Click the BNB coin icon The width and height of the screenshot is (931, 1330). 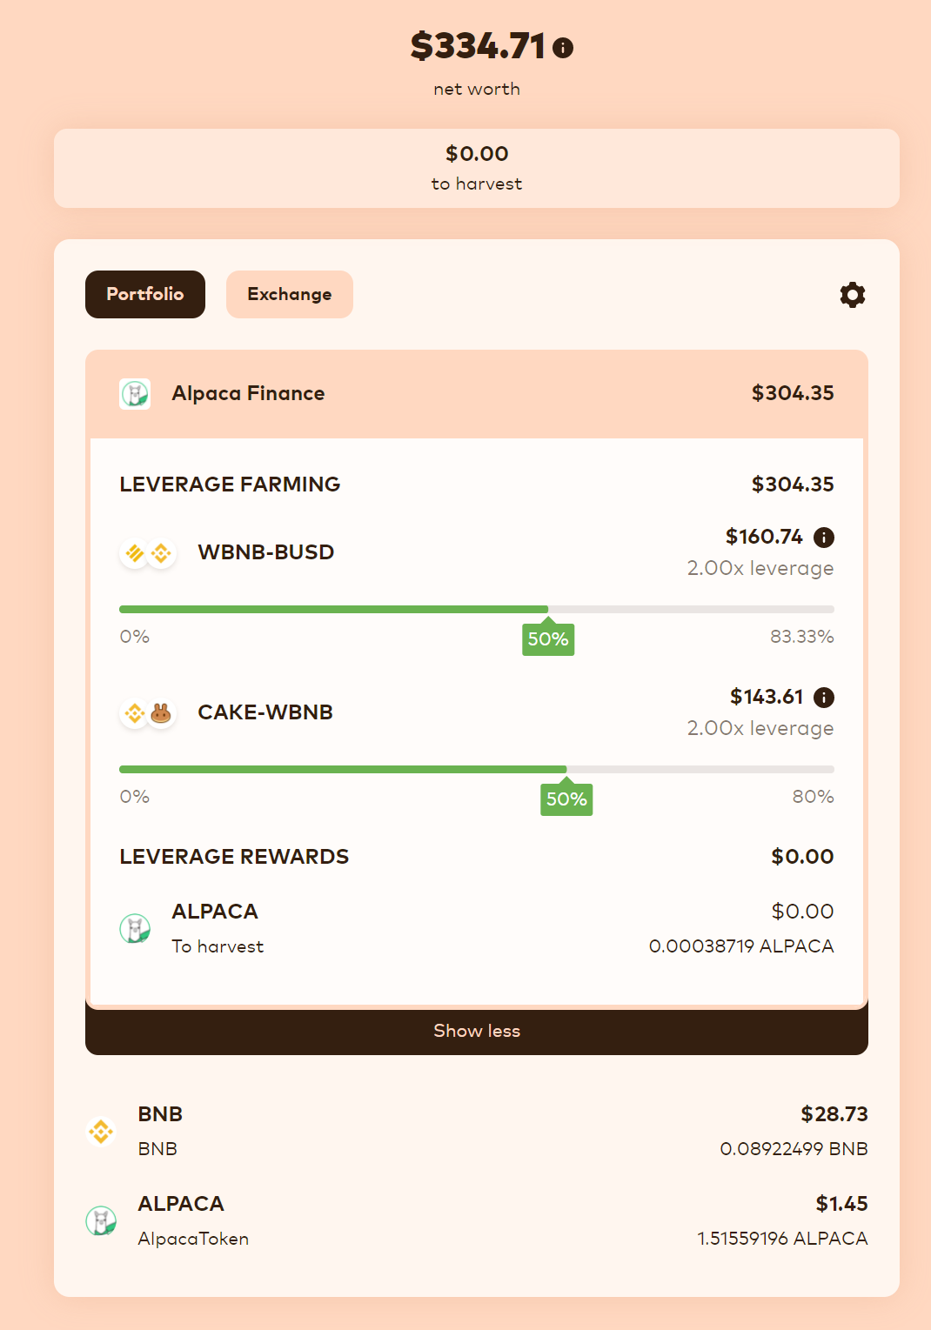[x=101, y=1132]
